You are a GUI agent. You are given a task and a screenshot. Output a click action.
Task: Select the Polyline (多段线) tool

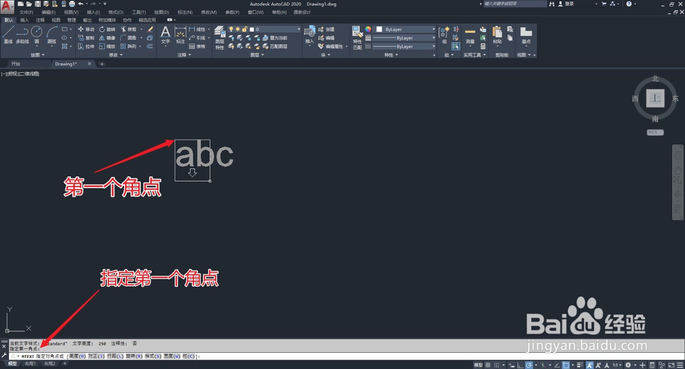tap(22, 35)
